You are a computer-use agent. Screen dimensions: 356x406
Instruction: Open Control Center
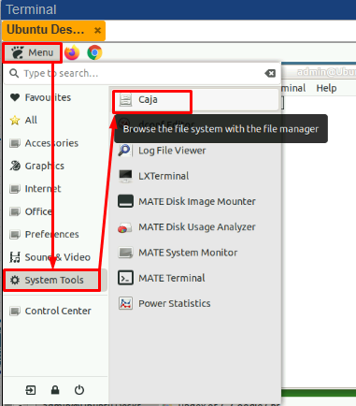coord(55,311)
